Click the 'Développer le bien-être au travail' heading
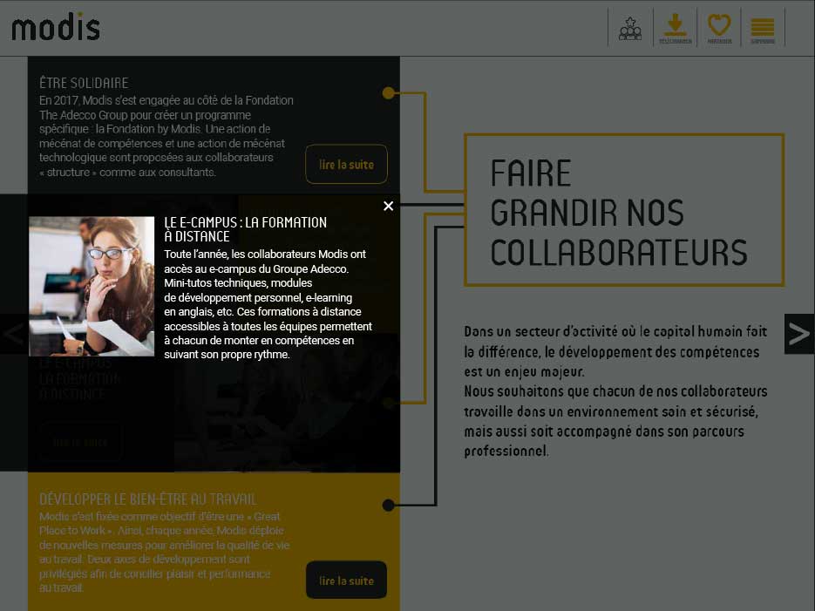The image size is (815, 611). tap(147, 499)
